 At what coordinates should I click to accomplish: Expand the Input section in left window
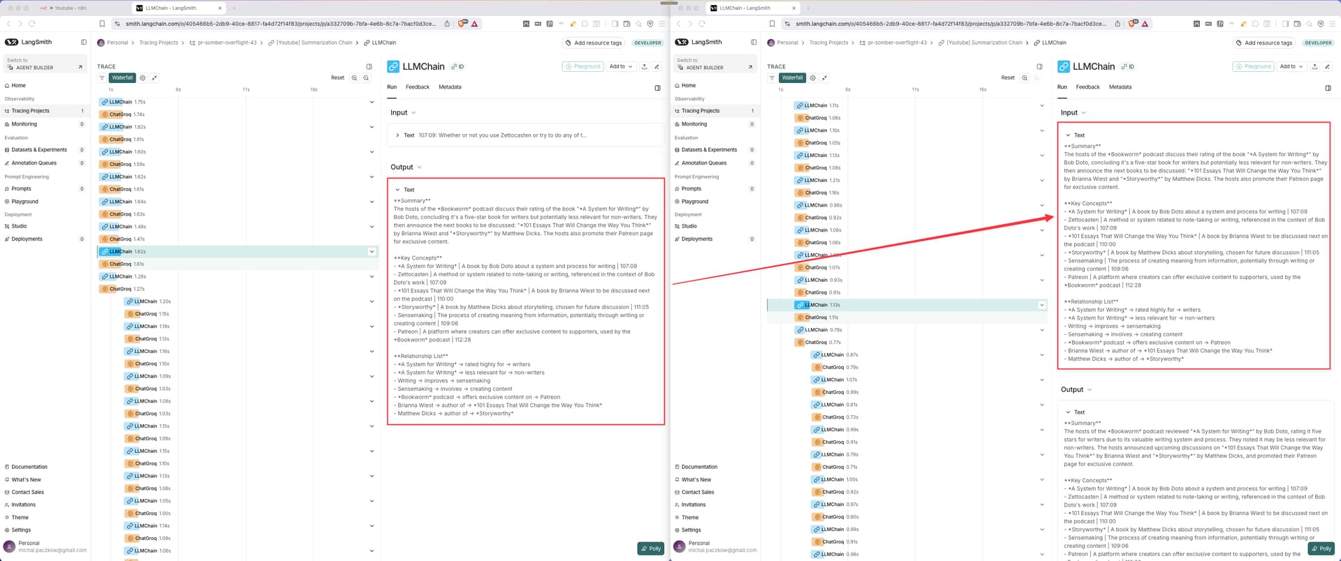(x=403, y=112)
